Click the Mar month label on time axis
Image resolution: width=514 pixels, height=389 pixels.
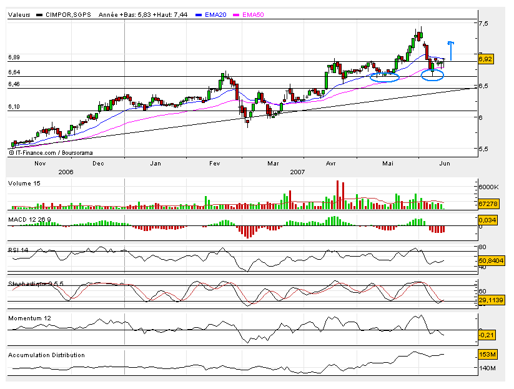tap(273, 163)
